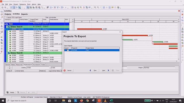This screenshot has height=103, width=184.
Task: Select activity row B1010
Action: pos(35,58)
